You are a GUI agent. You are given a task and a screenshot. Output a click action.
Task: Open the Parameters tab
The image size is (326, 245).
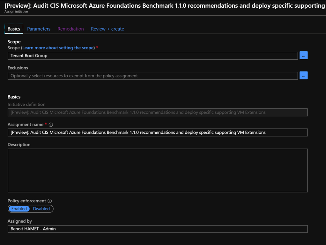pos(39,29)
